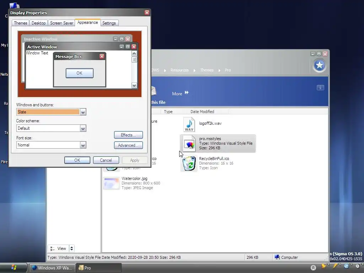Click the Advanced... button
This screenshot has height=273, width=364.
click(x=128, y=145)
